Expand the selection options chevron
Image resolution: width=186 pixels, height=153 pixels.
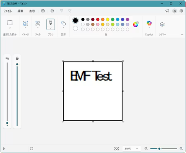pyautogui.click(x=10, y=28)
